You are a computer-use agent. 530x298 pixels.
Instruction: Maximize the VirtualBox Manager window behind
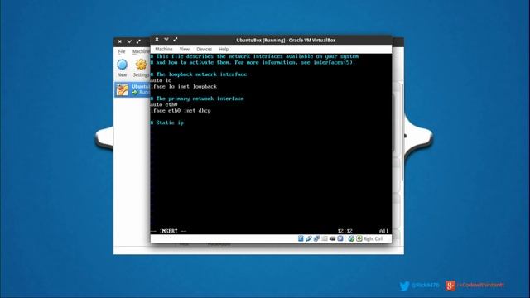tap(138, 41)
